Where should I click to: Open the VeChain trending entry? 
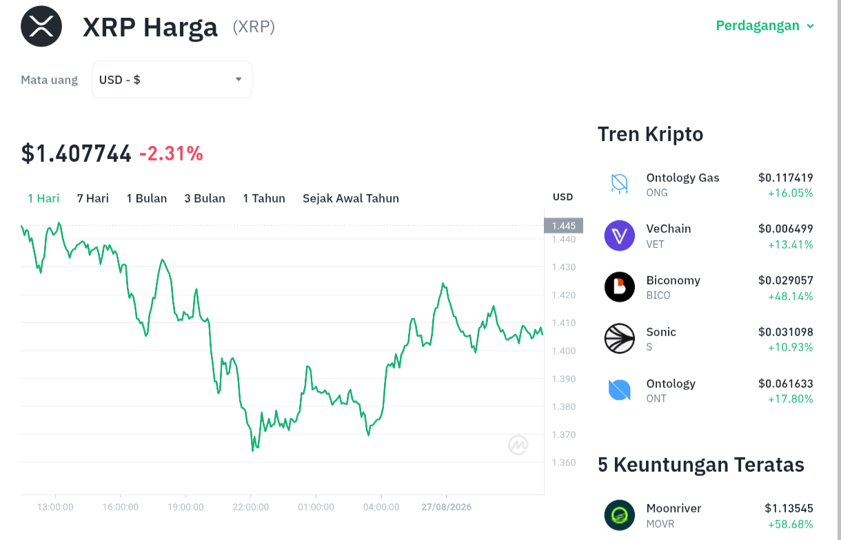click(x=709, y=236)
